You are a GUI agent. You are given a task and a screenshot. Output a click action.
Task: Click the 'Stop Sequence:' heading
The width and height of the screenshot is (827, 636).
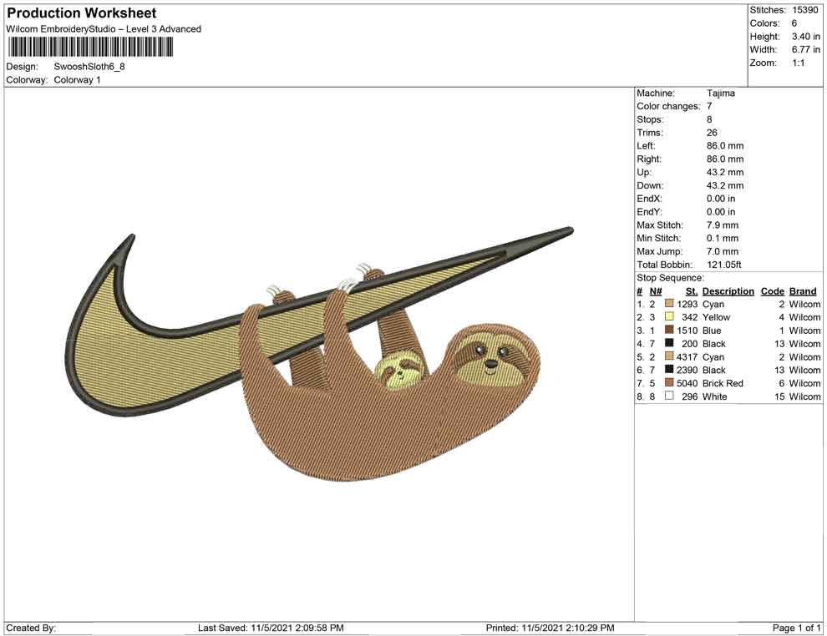pos(670,278)
